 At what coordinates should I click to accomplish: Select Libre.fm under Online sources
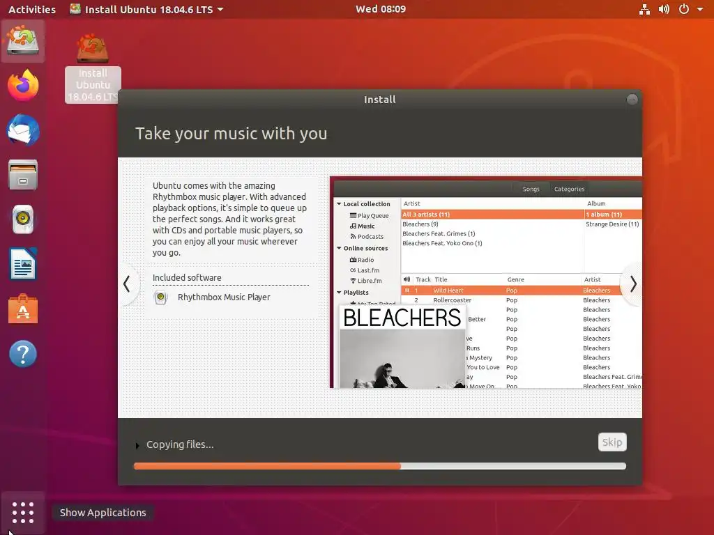[x=365, y=281]
